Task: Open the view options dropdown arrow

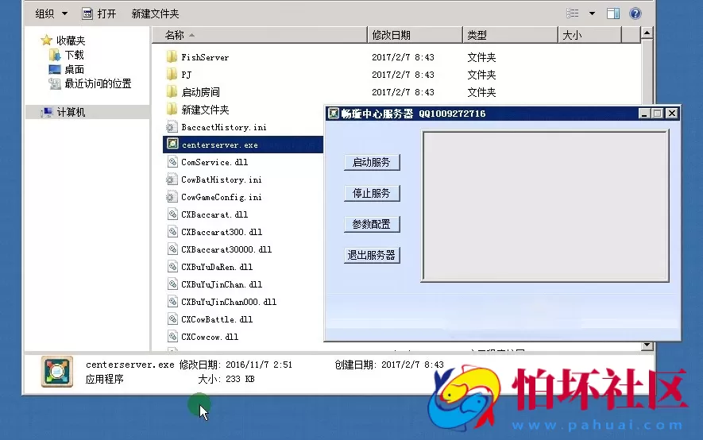Action: (592, 14)
